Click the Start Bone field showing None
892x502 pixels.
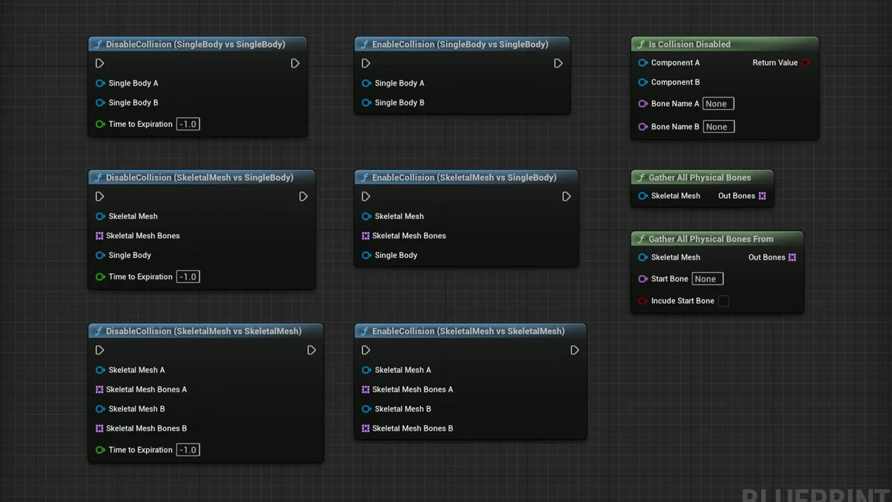coord(707,279)
